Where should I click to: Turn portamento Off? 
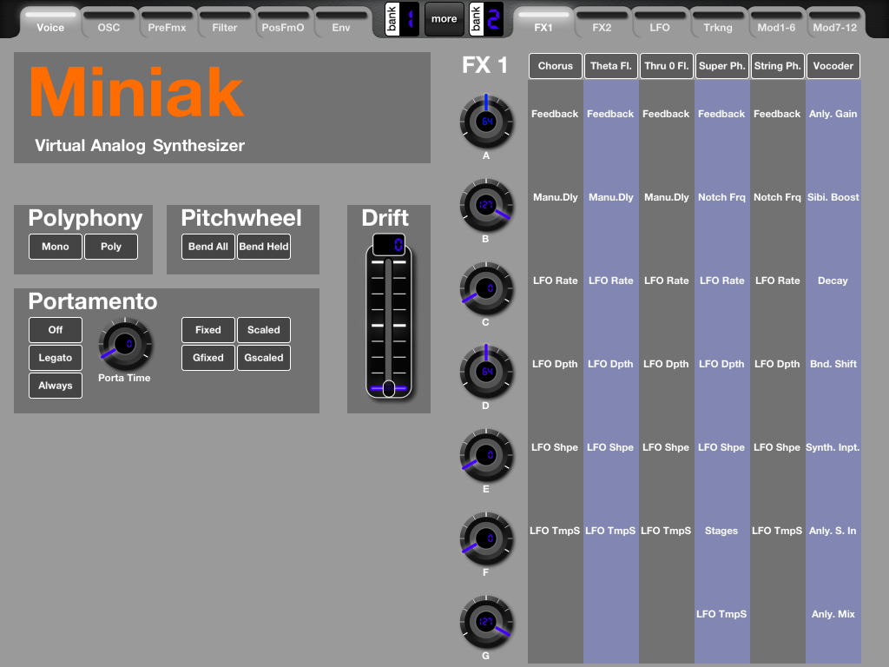click(56, 330)
